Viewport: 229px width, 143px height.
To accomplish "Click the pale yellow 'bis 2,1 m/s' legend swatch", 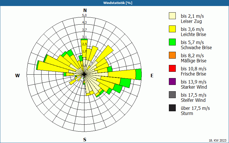I will (172, 16).
